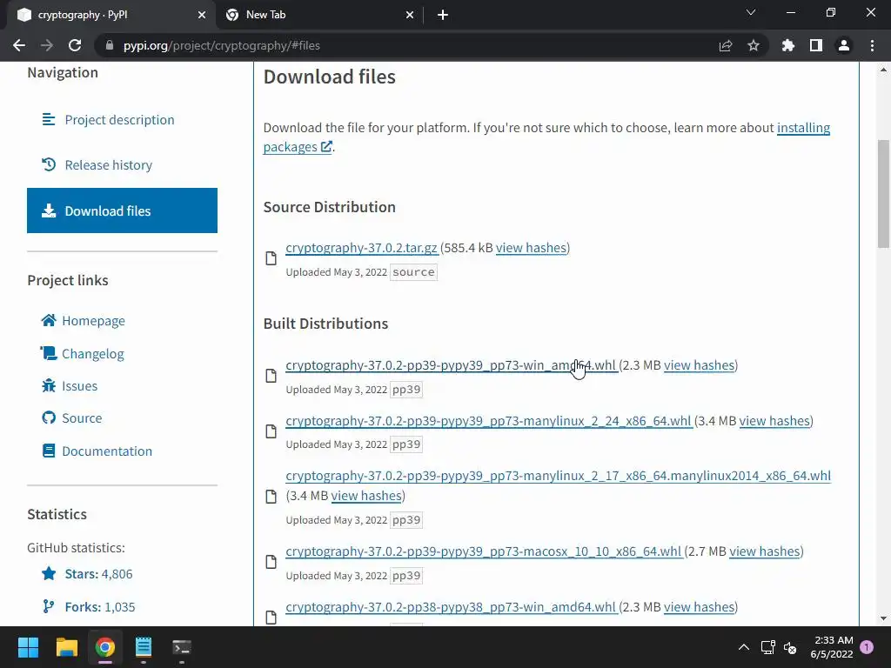This screenshot has height=668, width=891.
Task: Open File Explorer from the taskbar
Action: point(66,647)
